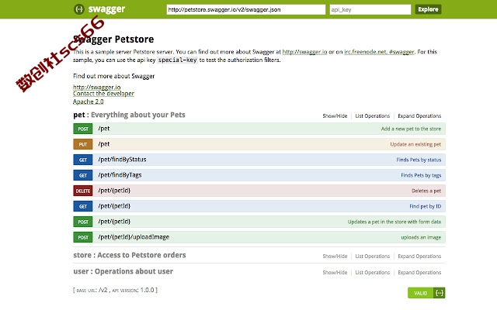This screenshot has width=497, height=310.
Task: Click 'Updates a pet in the store with form data'
Action: [394, 222]
